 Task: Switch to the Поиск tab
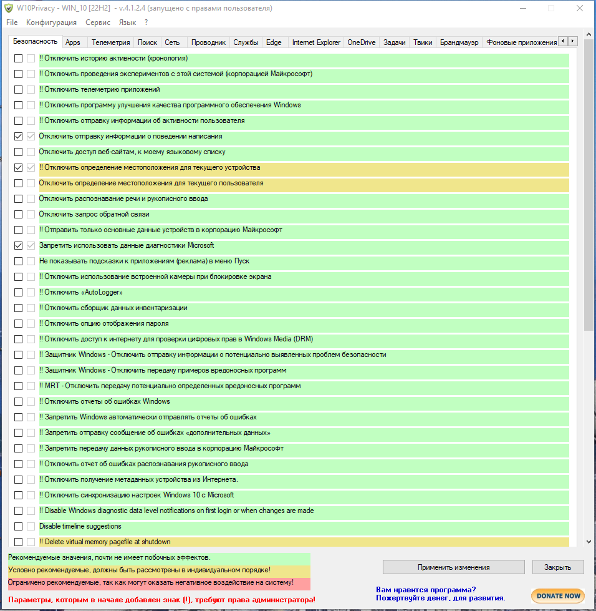[147, 42]
